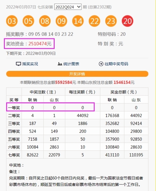Click third prize total 352682
This screenshot has width=156, height=191.
click(112, 123)
